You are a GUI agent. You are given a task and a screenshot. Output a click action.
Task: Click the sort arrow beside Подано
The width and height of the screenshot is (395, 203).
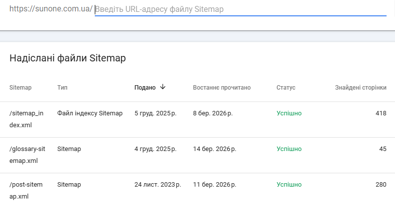pos(163,87)
